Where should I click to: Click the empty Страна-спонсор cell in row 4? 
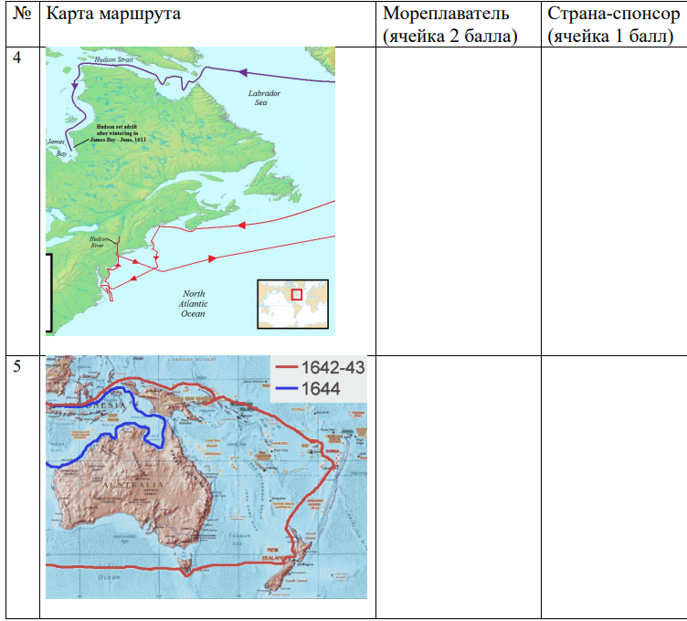point(613,201)
